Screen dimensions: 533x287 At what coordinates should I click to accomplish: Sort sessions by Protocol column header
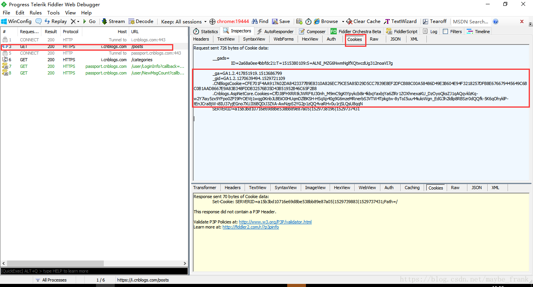click(x=71, y=32)
